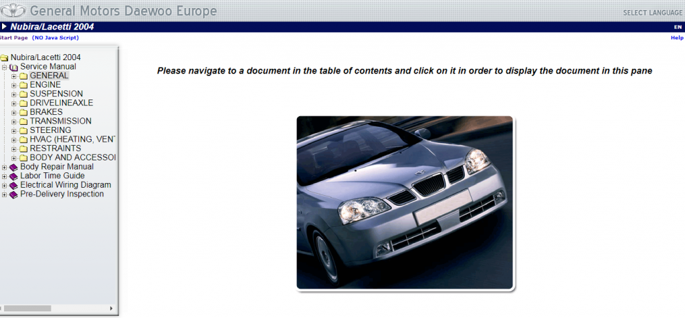Click the ENGINE folder icon
This screenshot has height=318, width=685.
(23, 85)
